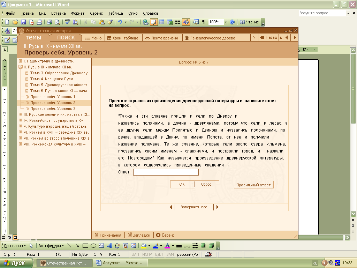Viewport: 357px width, 268px height.
Task: Open the zoom 100% dropdown
Action: (226, 22)
